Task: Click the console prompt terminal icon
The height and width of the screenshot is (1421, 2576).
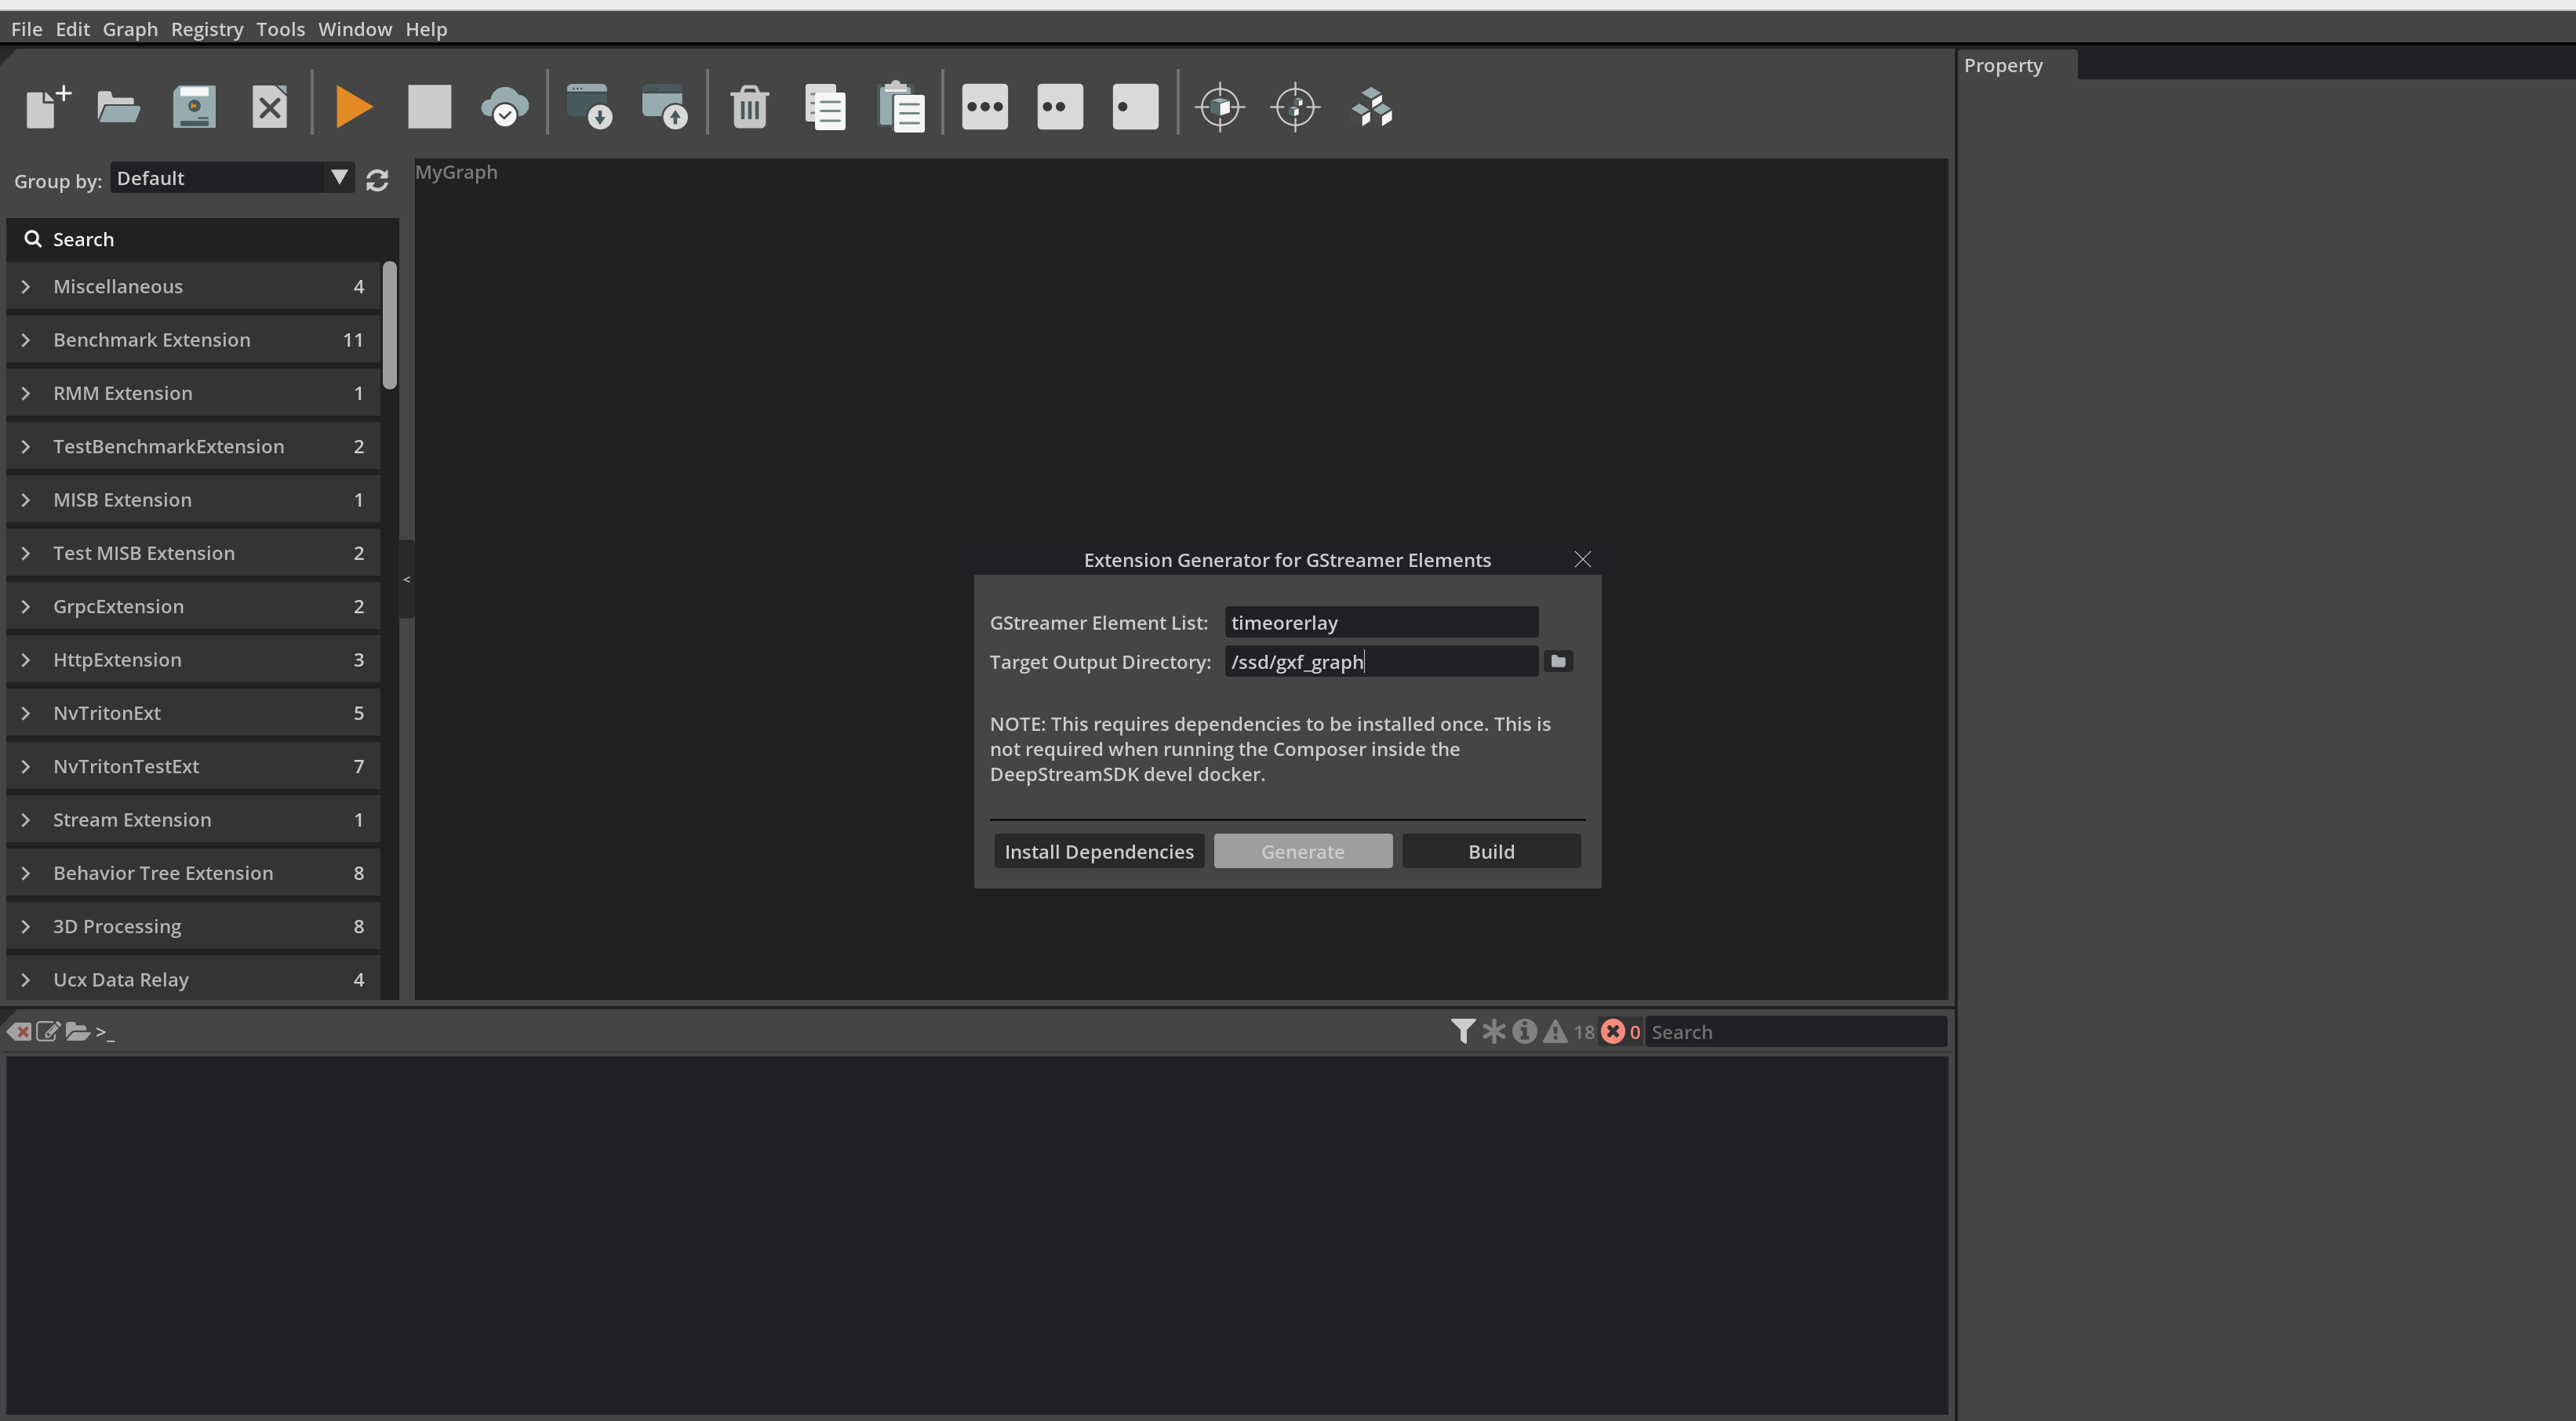Action: [105, 1032]
